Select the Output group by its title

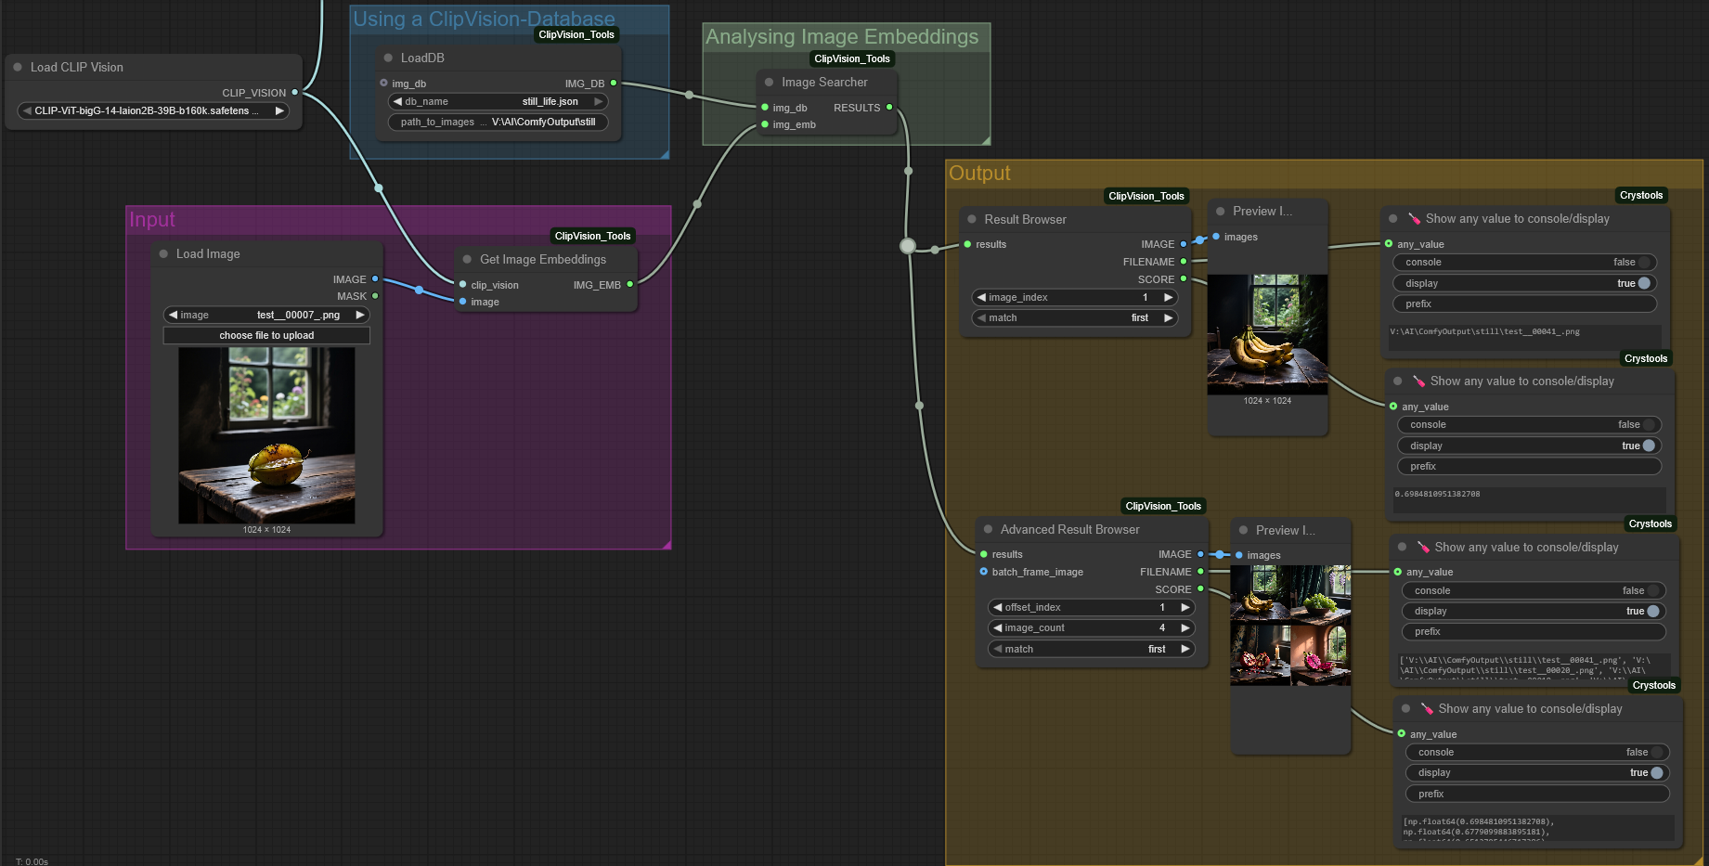[979, 173]
